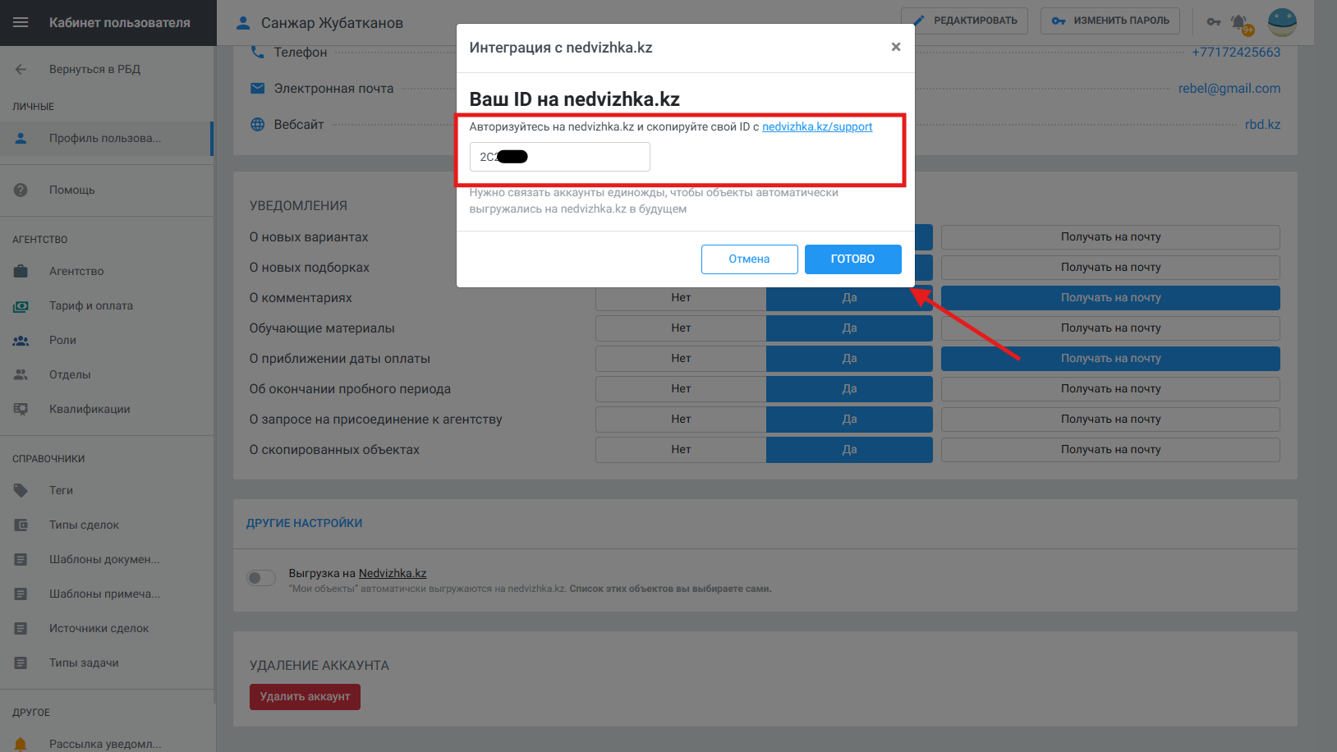
Task: Click the Агентство briefcase icon
Action: [21, 271]
